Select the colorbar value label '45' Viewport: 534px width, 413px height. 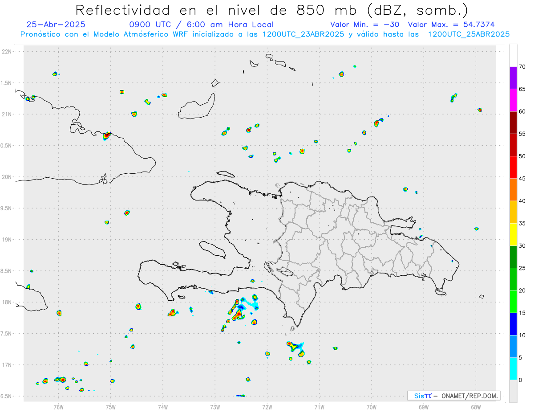click(522, 179)
